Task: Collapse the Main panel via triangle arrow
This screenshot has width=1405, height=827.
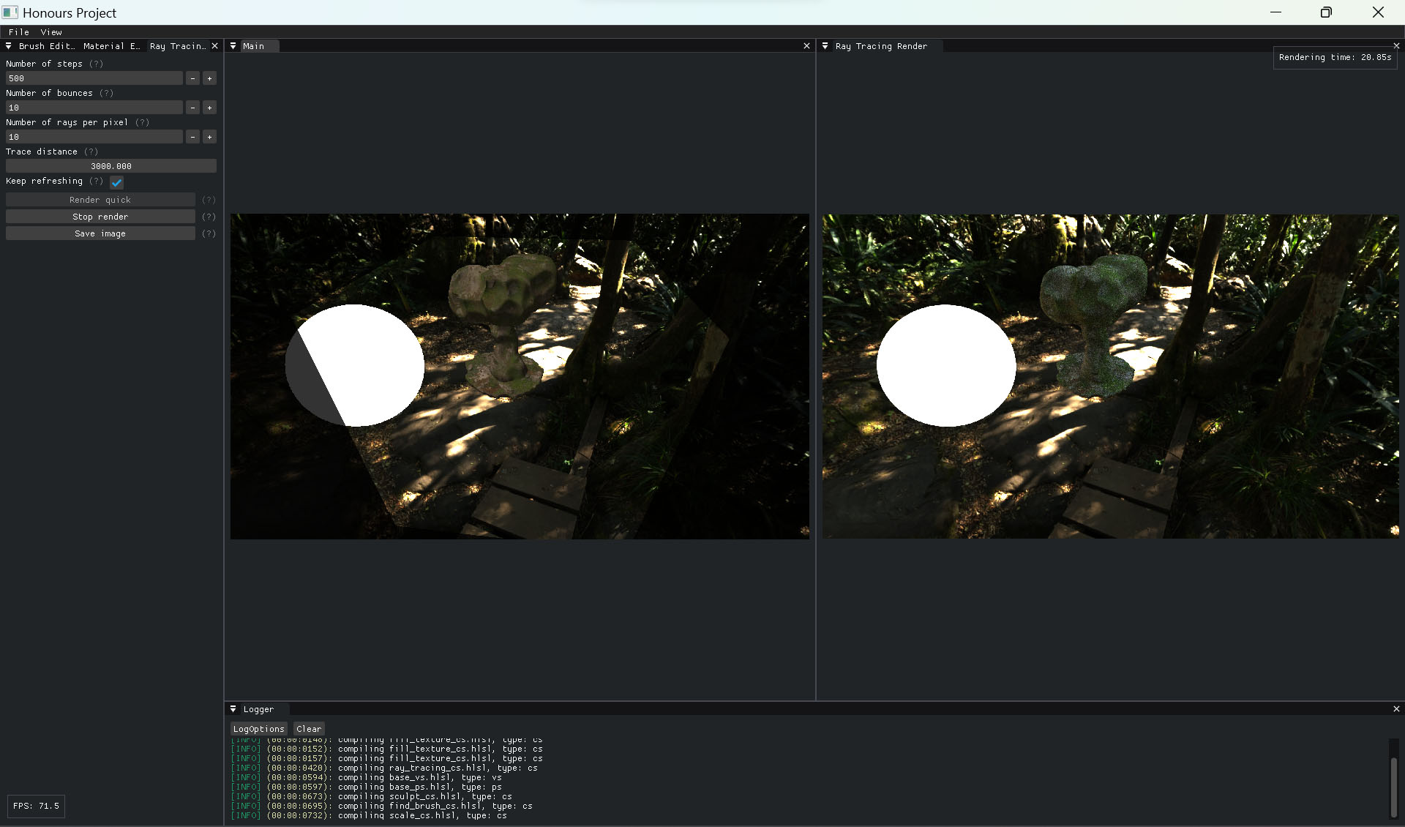Action: [233, 46]
